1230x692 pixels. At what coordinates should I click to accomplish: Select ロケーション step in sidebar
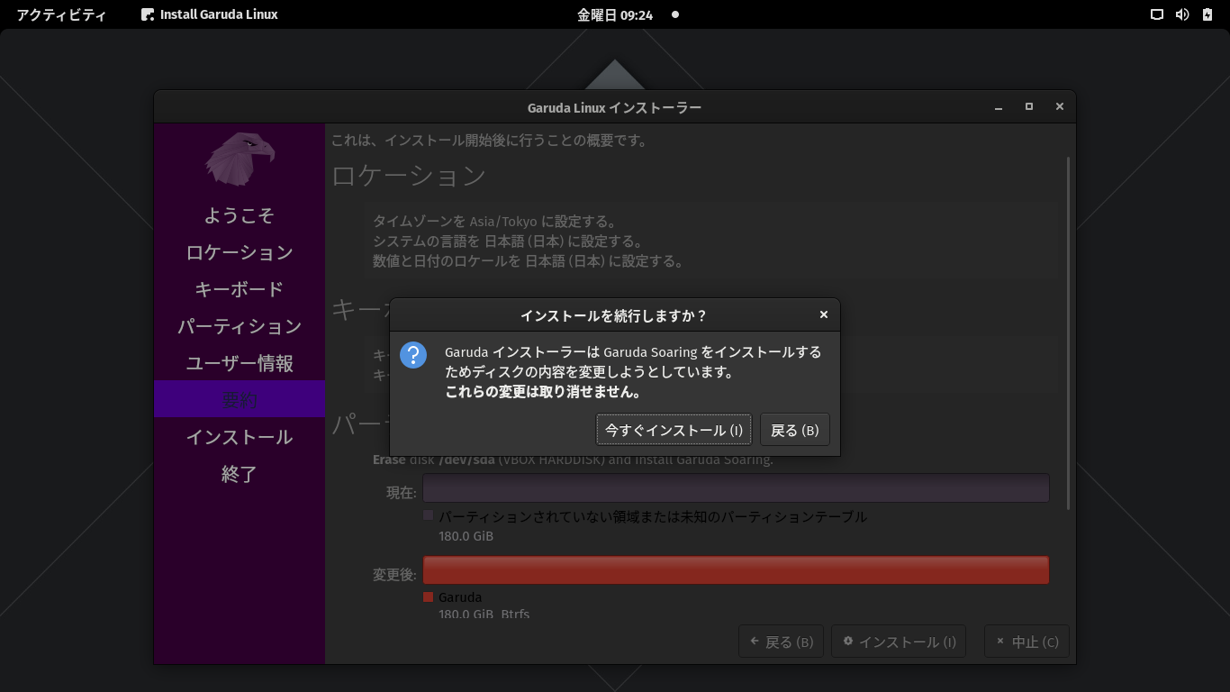(x=240, y=252)
